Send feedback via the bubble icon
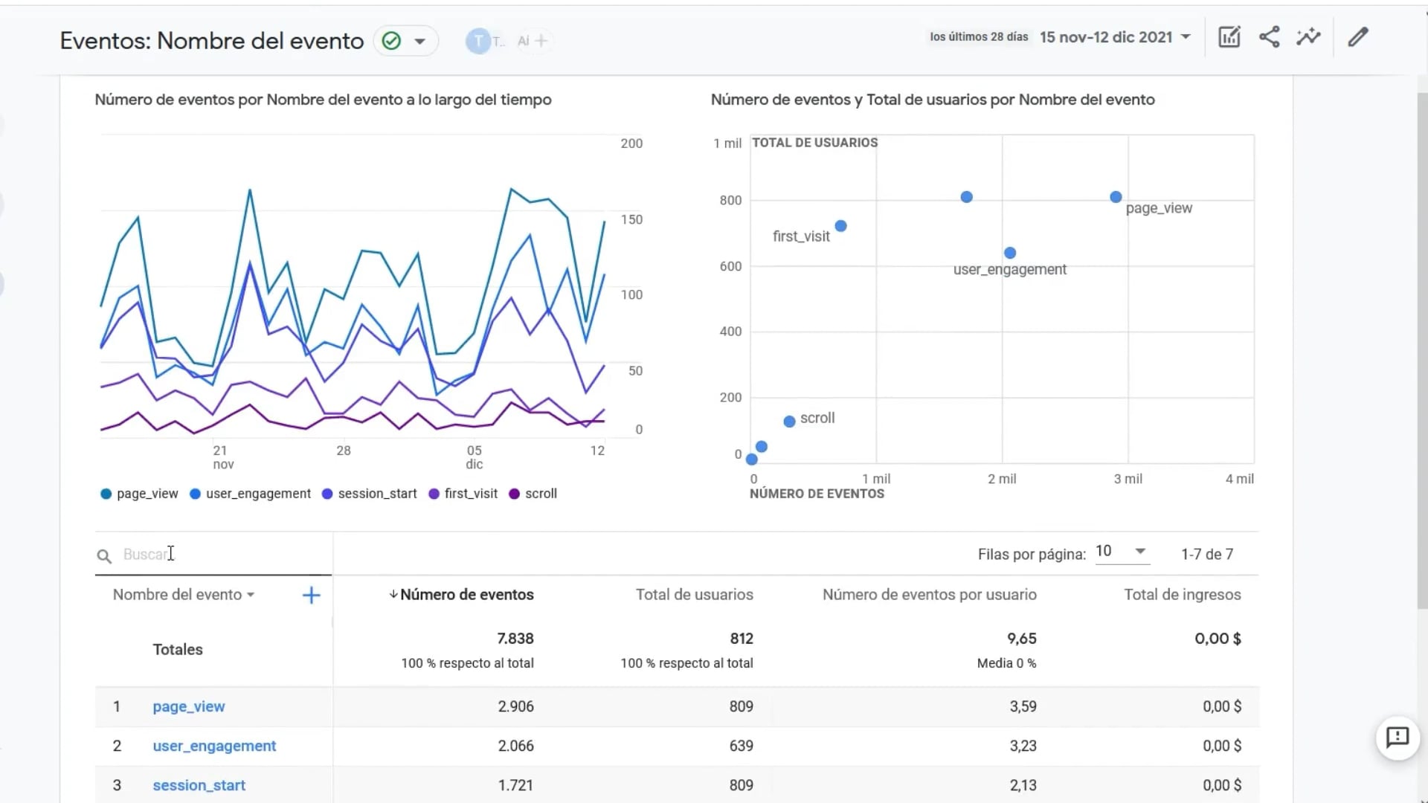The width and height of the screenshot is (1428, 803). click(1398, 738)
